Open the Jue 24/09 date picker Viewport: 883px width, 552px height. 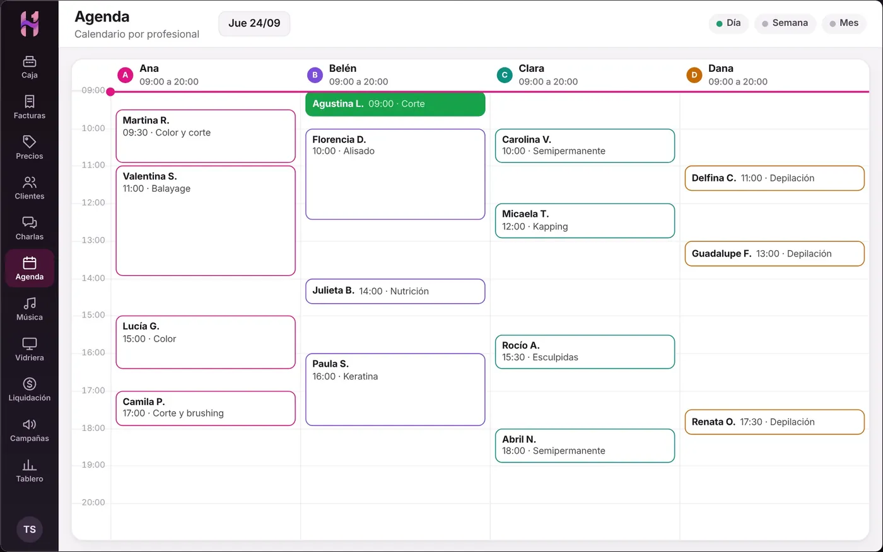tap(254, 23)
